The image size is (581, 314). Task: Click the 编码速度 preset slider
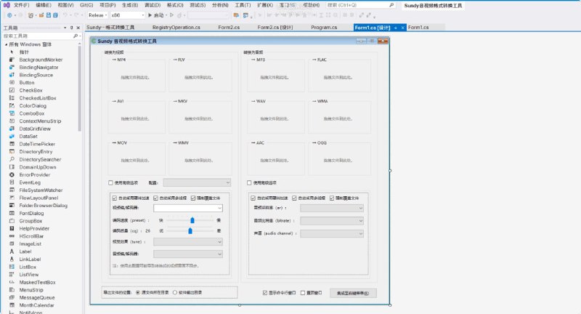pyautogui.click(x=192, y=219)
